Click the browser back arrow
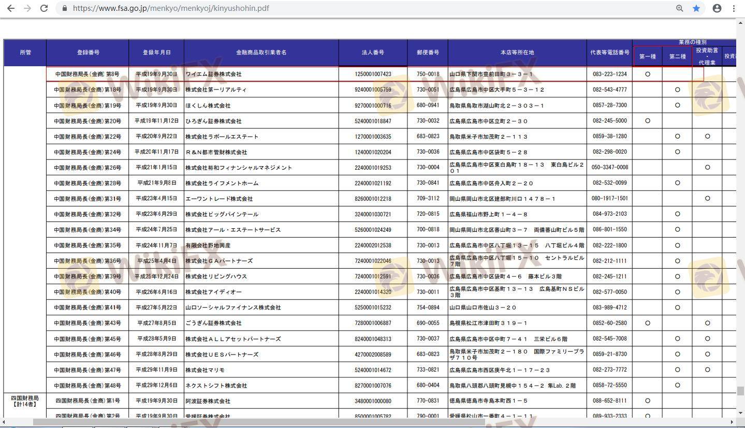Viewport: 745px width, 428px height. (11, 8)
